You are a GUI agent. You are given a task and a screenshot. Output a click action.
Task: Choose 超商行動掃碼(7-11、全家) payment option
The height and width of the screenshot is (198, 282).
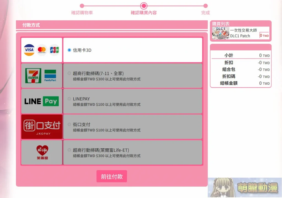[x=69, y=73]
